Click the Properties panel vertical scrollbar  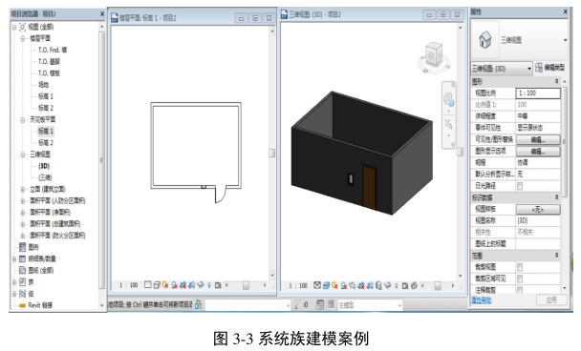(x=565, y=142)
